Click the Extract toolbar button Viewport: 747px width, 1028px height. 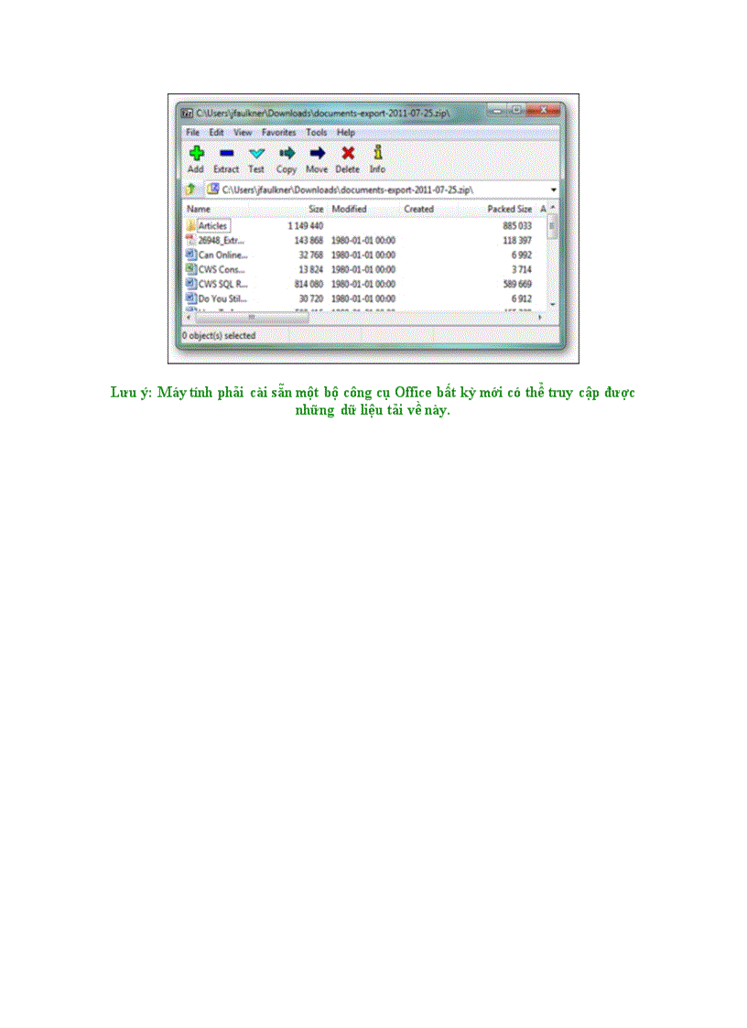226,153
